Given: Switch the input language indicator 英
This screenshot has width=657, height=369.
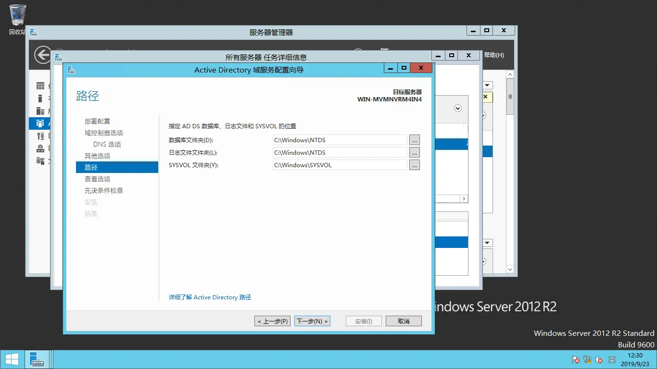Looking at the screenshot, I should click(612, 359).
